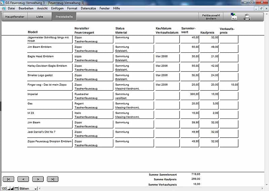The image size is (269, 191).
Task: Select the Preistabelle tab
Action: pos(64,16)
